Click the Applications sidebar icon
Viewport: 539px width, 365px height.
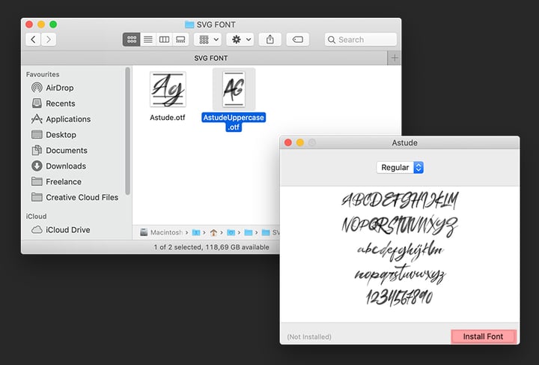[37, 119]
